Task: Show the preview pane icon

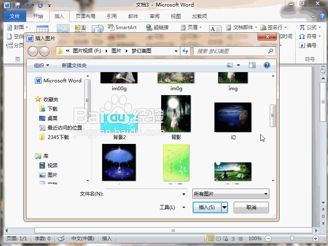Action: [x=252, y=65]
